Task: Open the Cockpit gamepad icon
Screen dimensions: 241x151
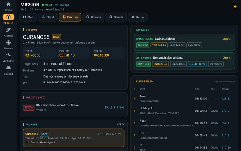Action: point(8,68)
